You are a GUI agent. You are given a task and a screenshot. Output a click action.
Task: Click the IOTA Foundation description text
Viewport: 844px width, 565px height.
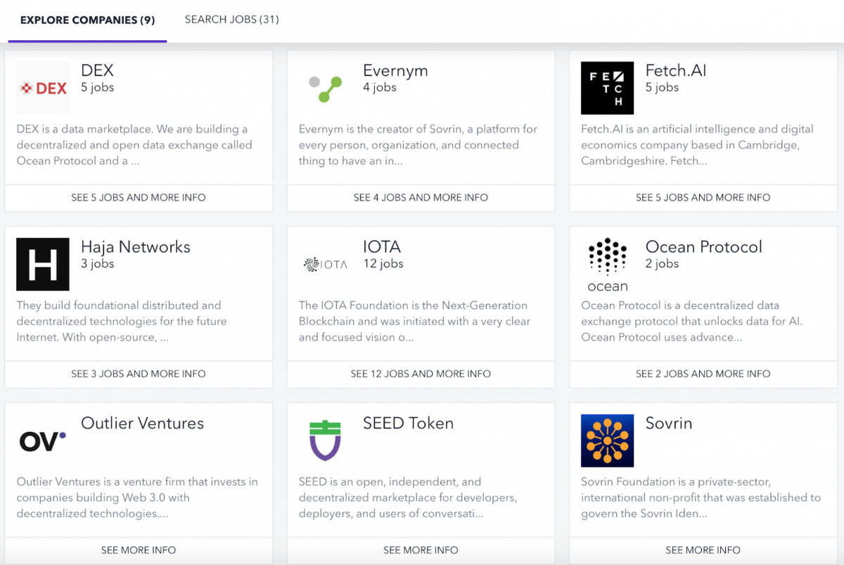click(415, 322)
